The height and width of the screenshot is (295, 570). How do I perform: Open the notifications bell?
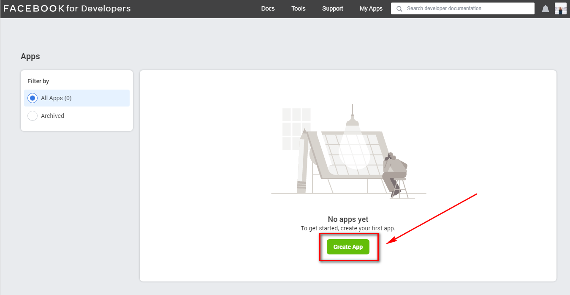(546, 9)
